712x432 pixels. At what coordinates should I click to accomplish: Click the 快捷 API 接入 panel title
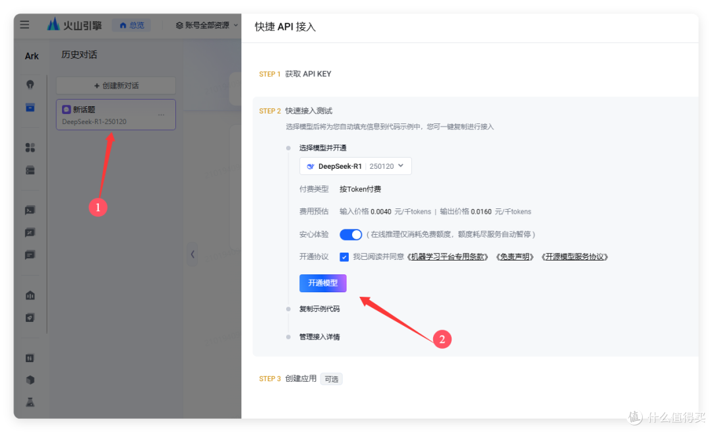(285, 27)
